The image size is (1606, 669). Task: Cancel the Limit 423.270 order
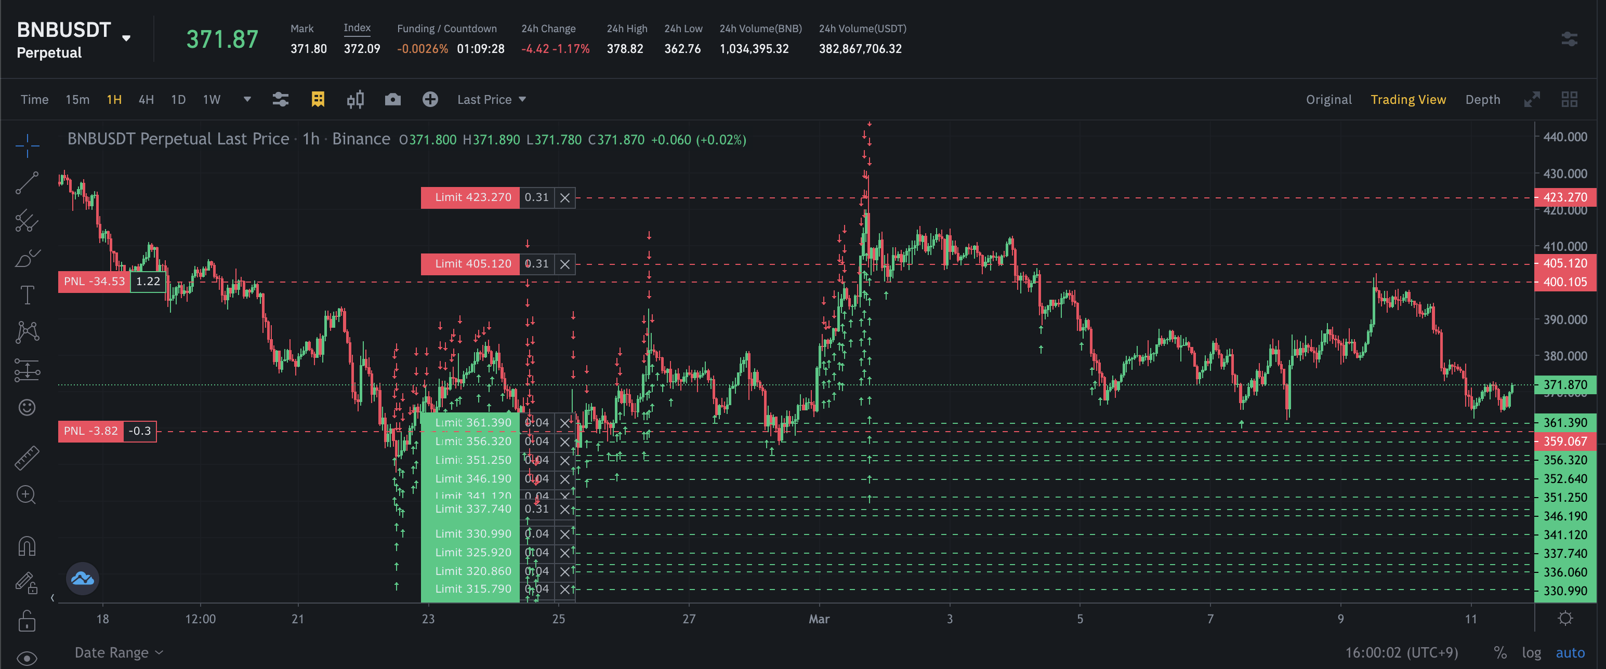pyautogui.click(x=565, y=197)
